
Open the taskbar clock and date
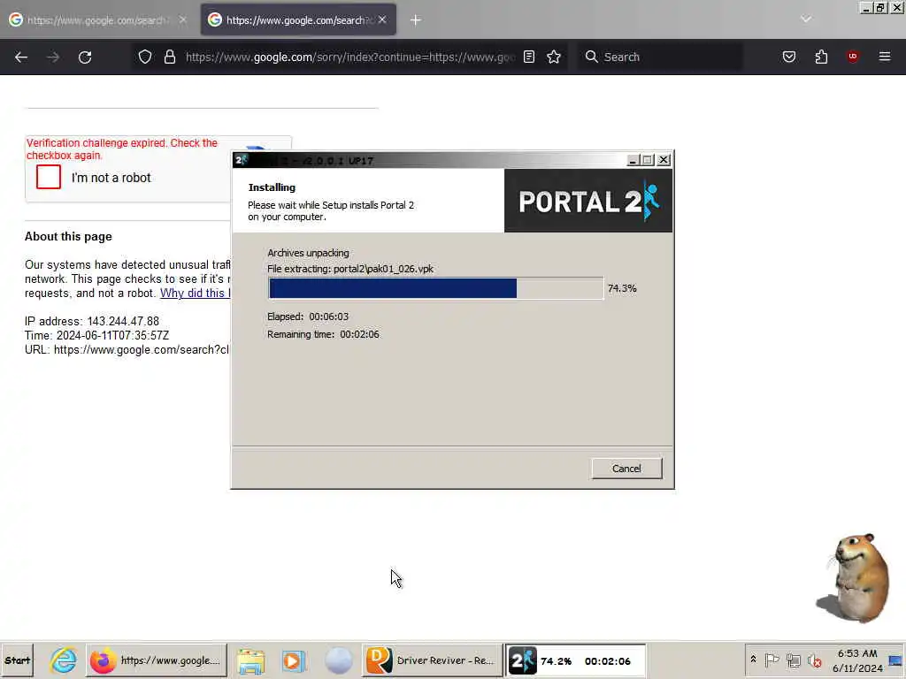[857, 660]
